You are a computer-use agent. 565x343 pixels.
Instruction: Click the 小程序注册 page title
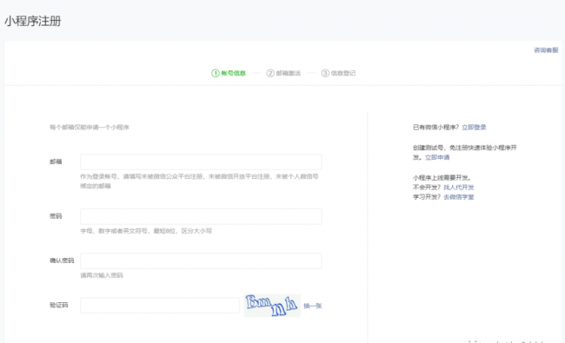[33, 21]
